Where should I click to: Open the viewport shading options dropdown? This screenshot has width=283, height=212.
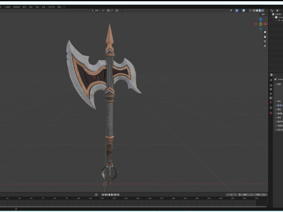pyautogui.click(x=266, y=11)
